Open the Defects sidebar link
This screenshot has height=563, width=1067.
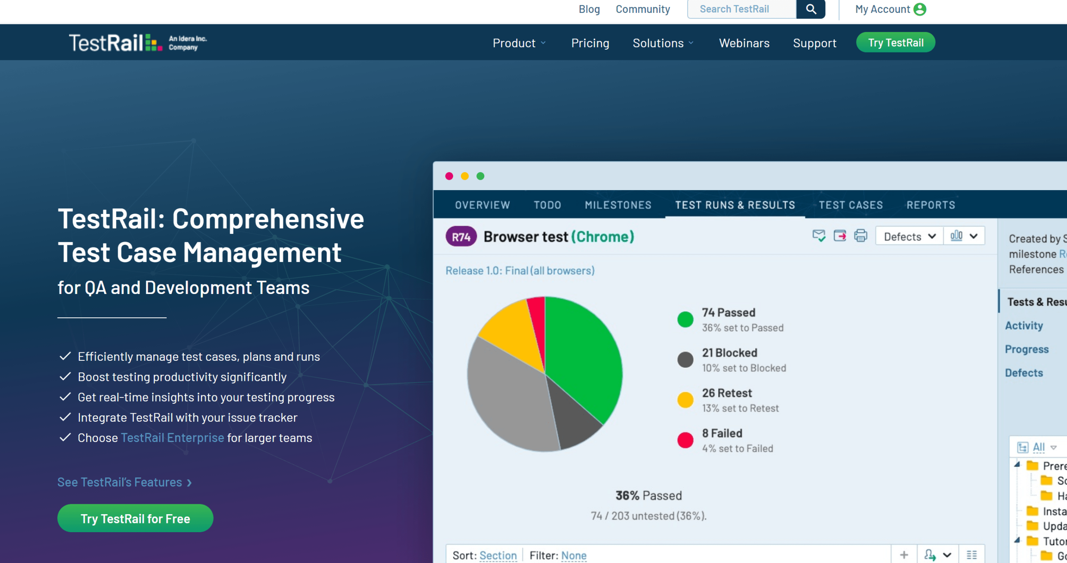[1024, 373]
